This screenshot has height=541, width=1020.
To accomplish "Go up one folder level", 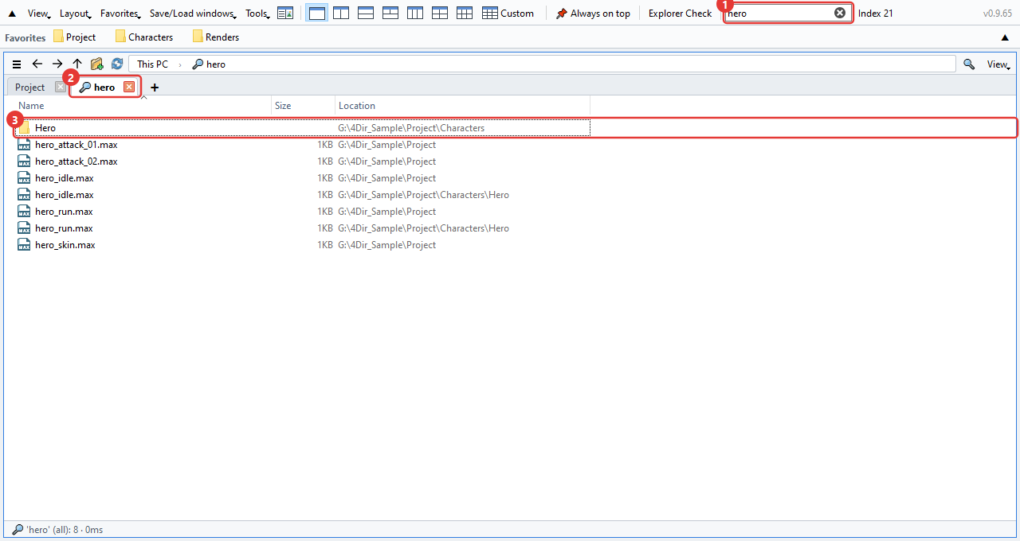I will click(77, 64).
